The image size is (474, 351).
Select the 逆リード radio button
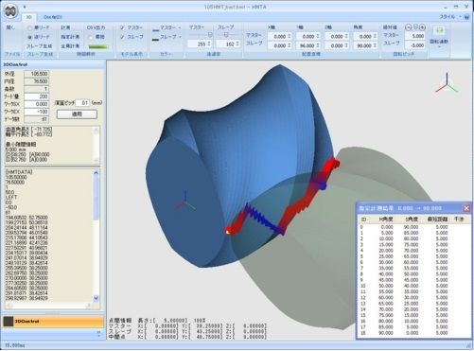pyautogui.click(x=29, y=37)
